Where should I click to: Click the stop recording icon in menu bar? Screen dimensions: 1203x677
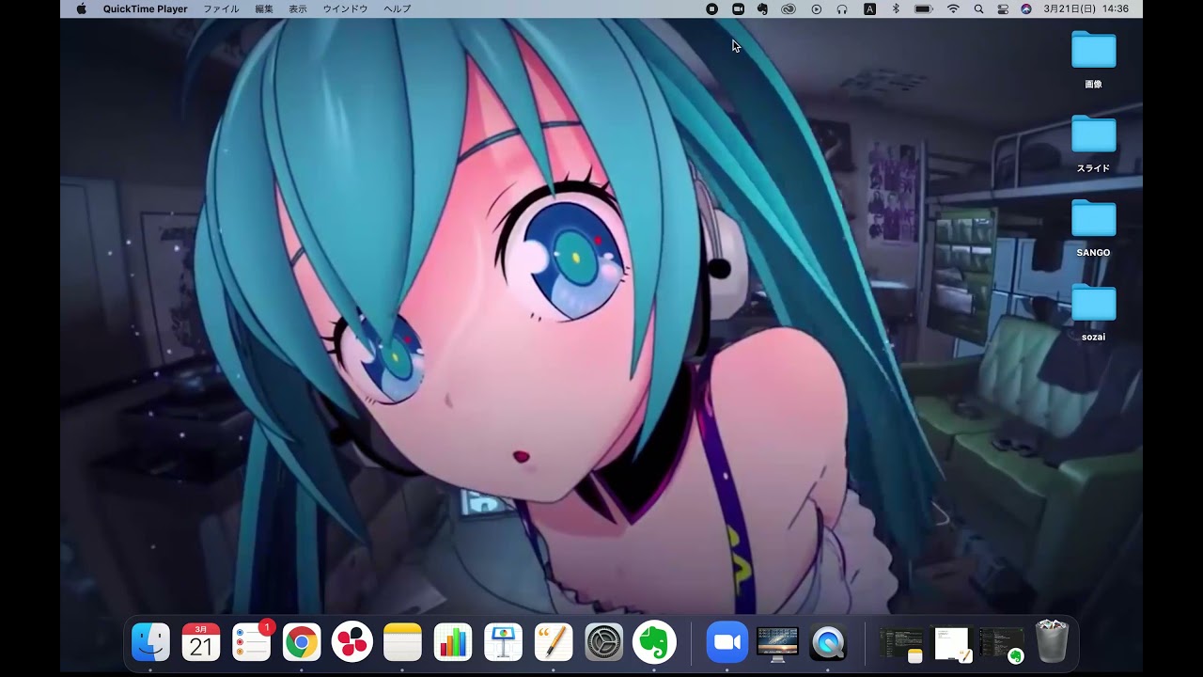[x=711, y=8]
